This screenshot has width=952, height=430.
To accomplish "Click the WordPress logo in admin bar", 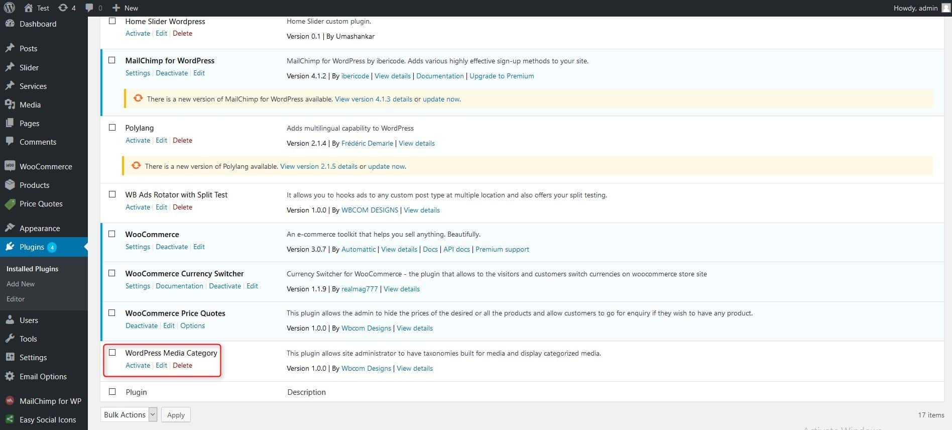I will tap(9, 8).
